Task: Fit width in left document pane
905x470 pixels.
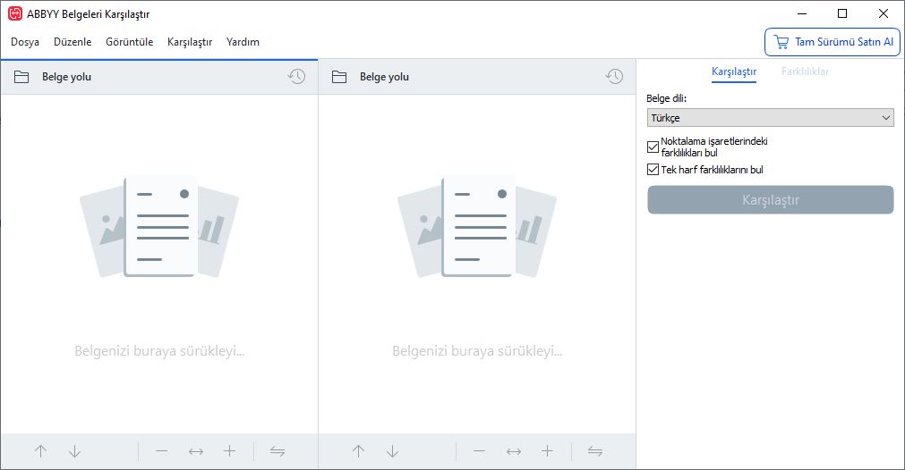Action: click(x=196, y=451)
